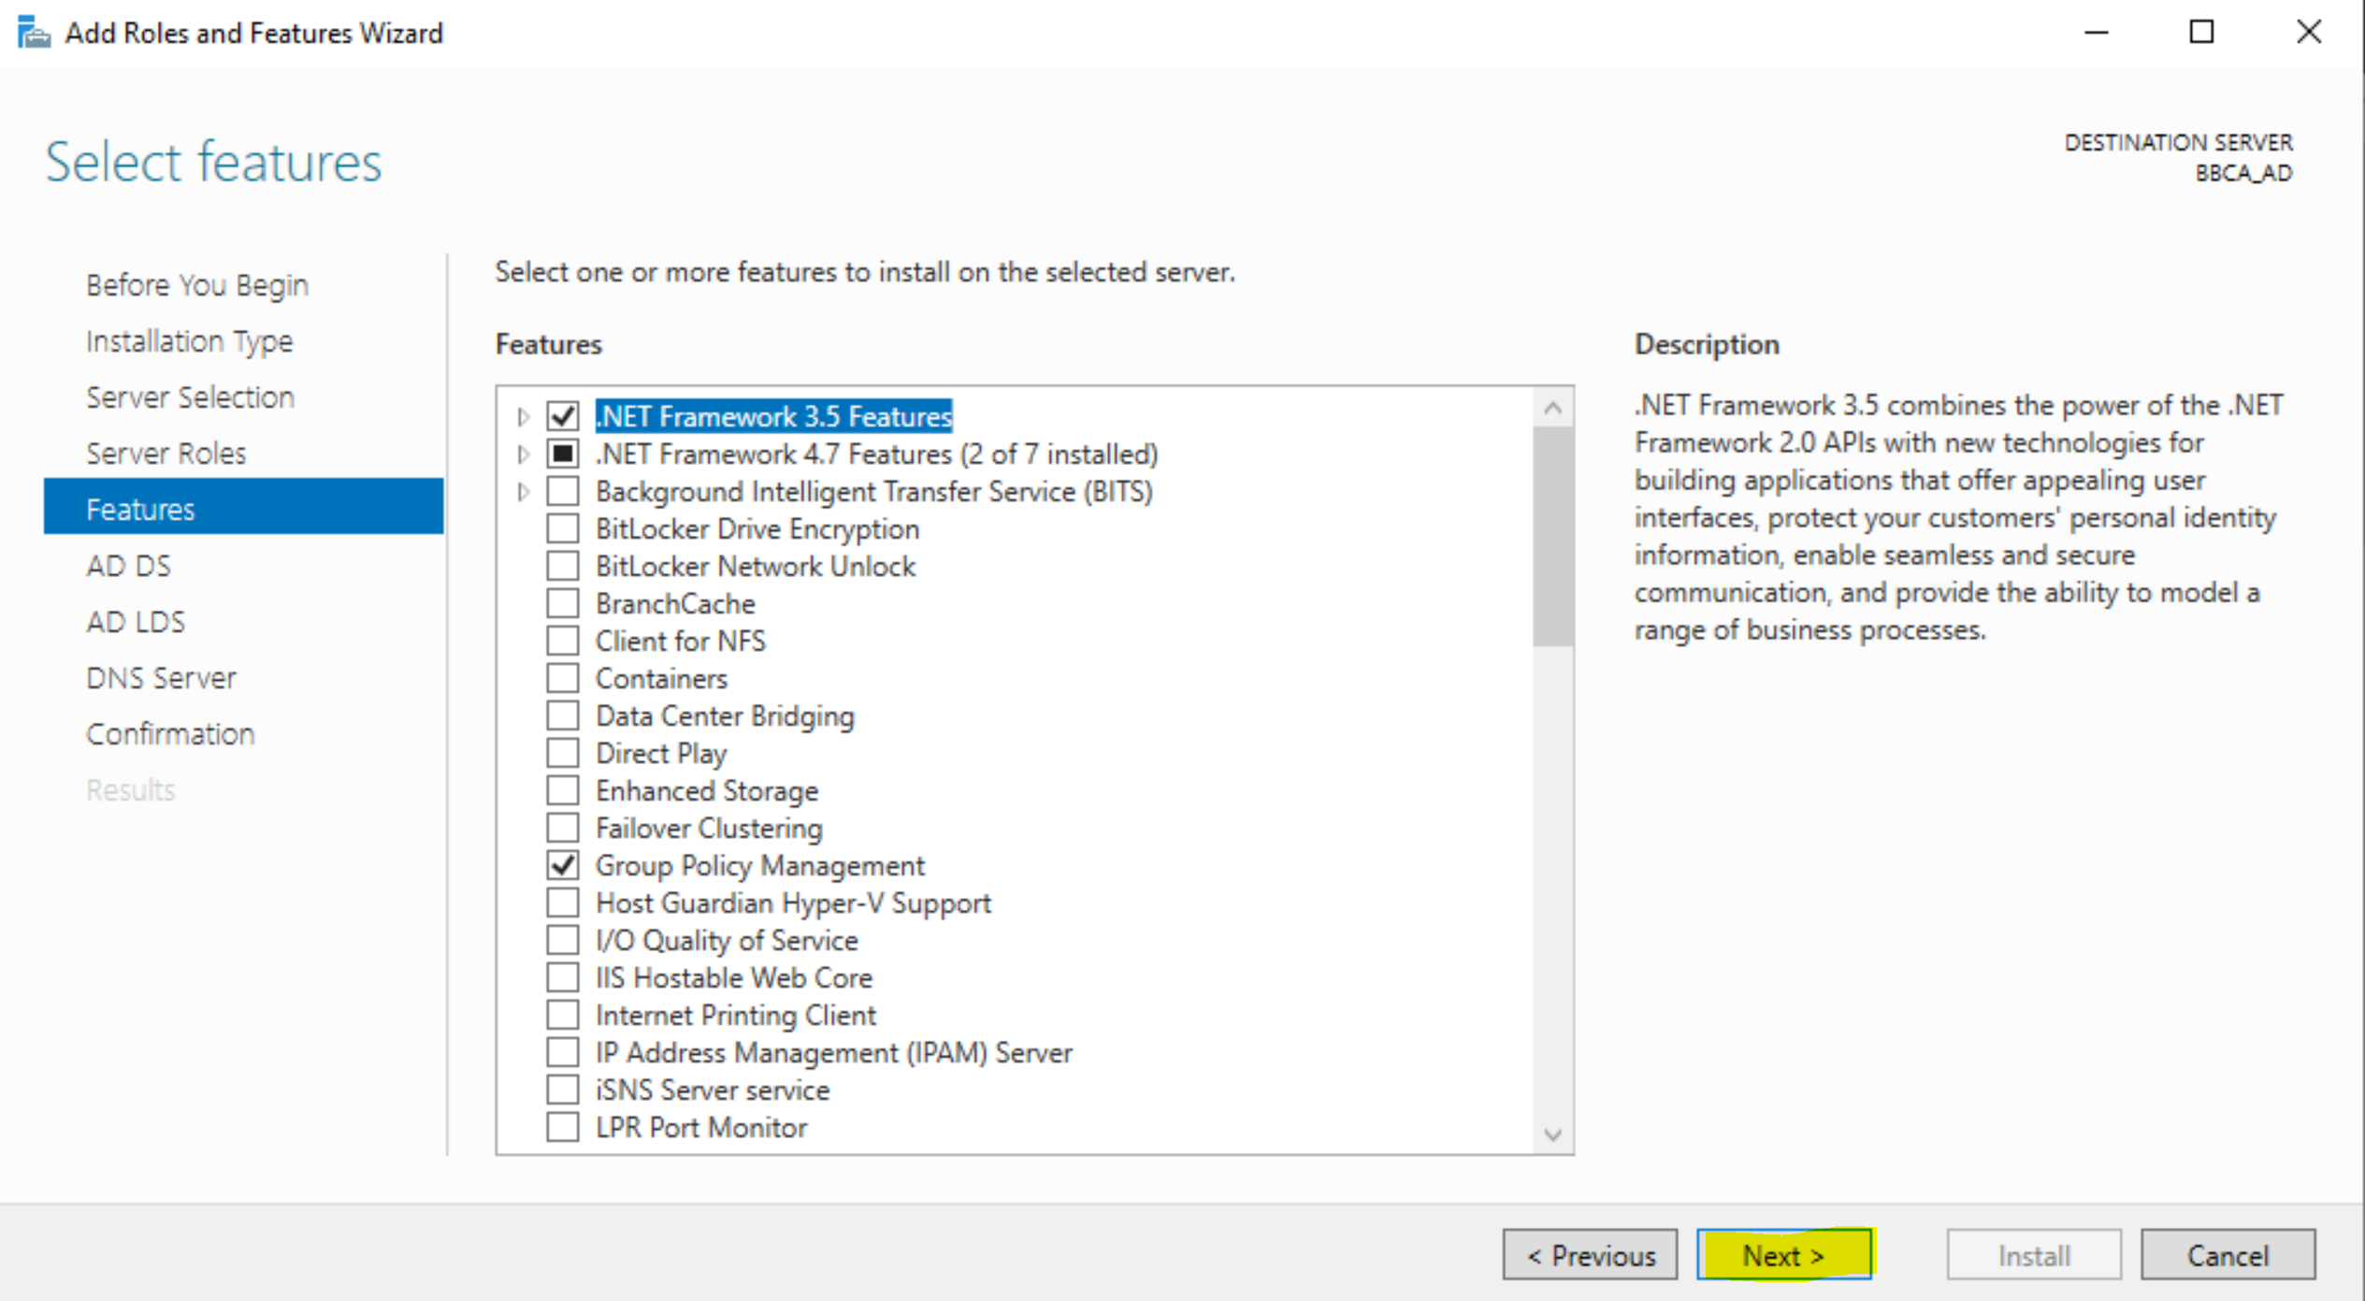Select Containers label text
2365x1301 pixels.
(661, 678)
